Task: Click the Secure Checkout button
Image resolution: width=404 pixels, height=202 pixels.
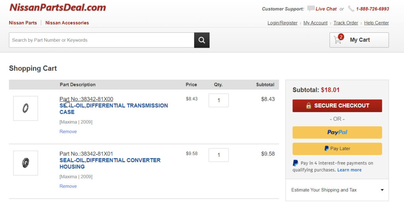Action: pos(337,106)
